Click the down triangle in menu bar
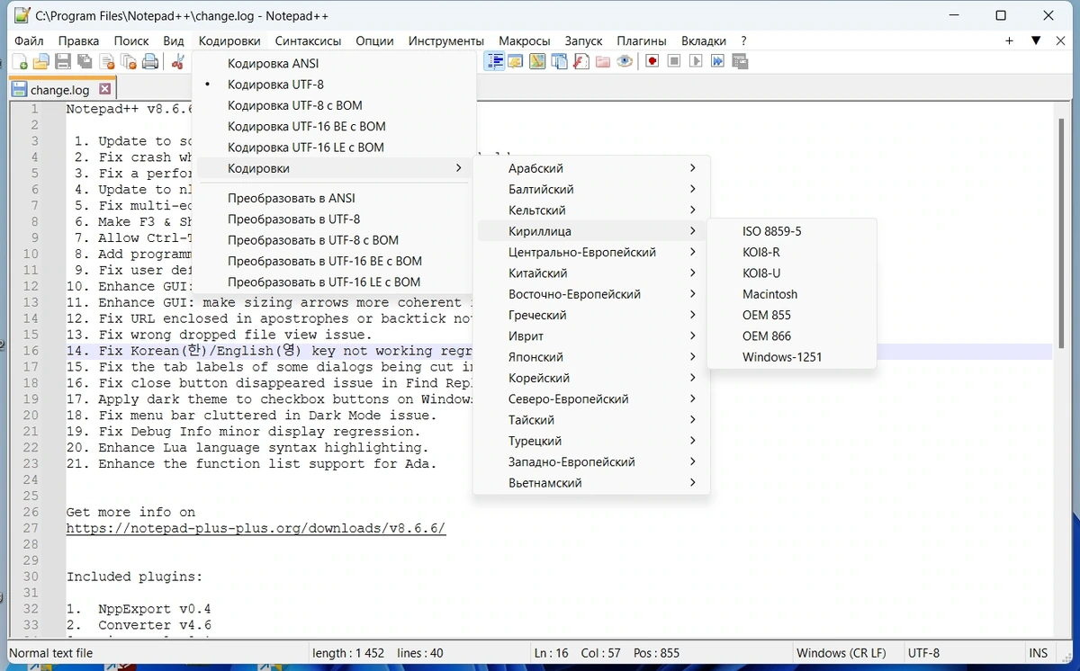This screenshot has width=1080, height=671. tap(1036, 40)
